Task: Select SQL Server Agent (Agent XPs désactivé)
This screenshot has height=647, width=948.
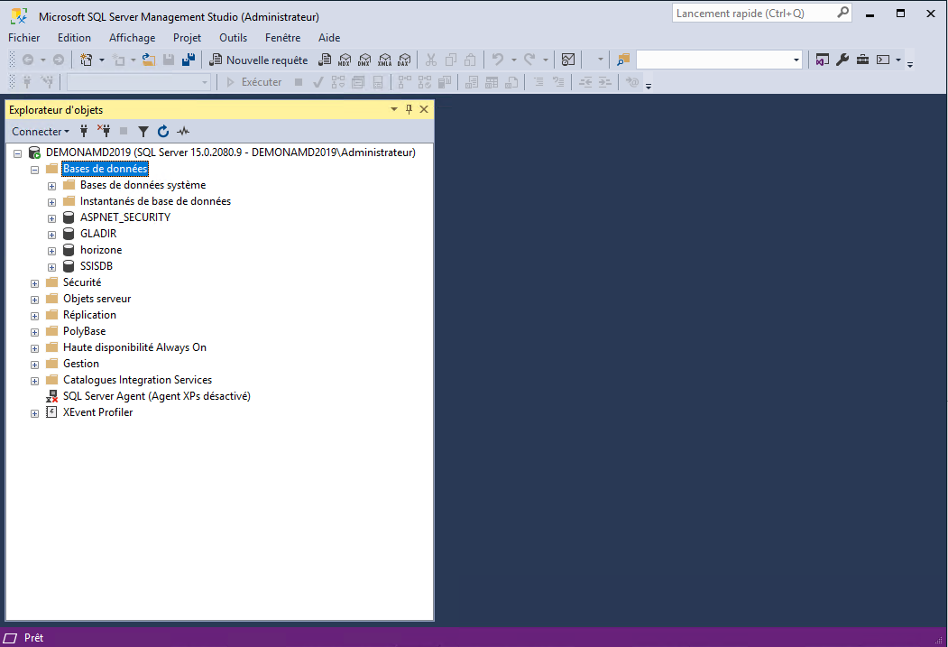Action: [x=157, y=396]
